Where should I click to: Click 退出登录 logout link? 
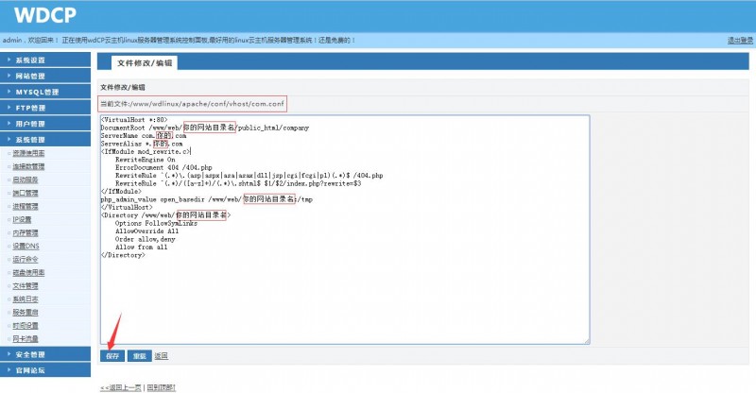(x=740, y=41)
